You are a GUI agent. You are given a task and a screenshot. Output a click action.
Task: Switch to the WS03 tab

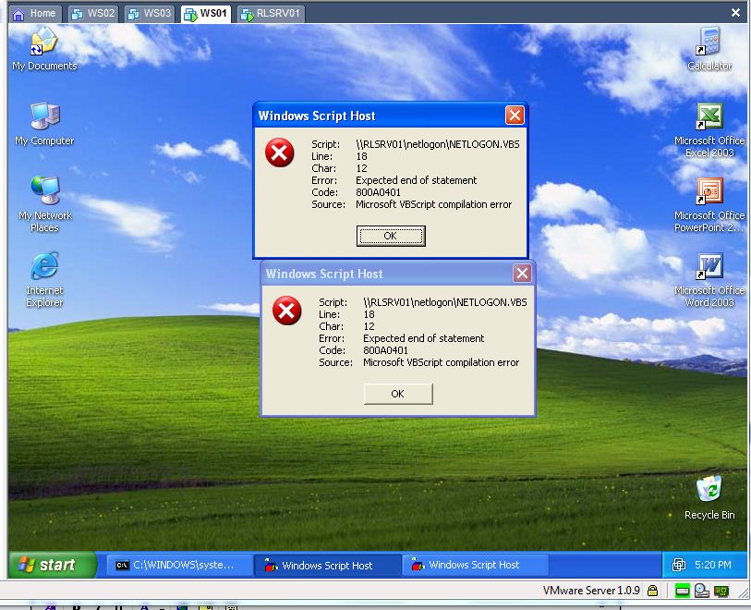150,14
